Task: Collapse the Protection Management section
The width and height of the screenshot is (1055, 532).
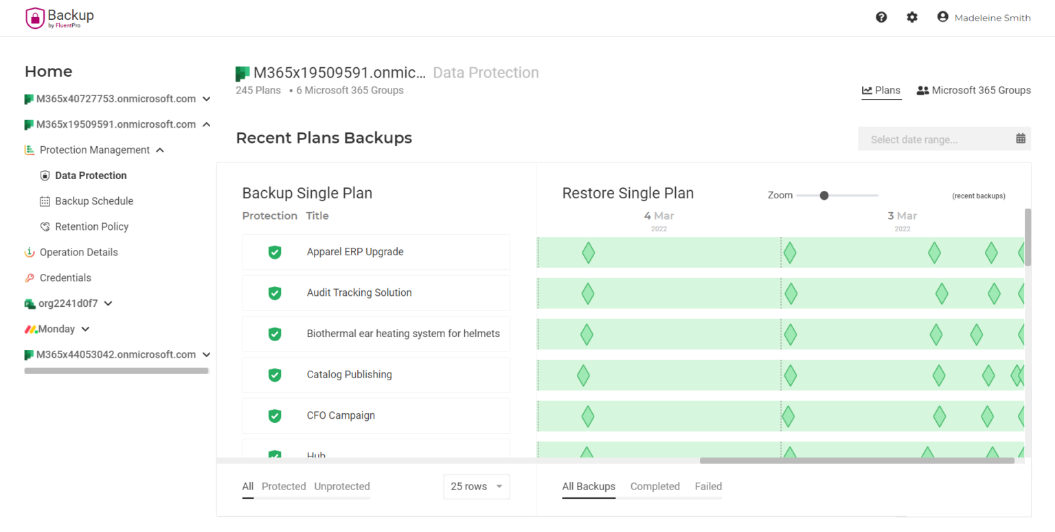Action: click(x=159, y=150)
